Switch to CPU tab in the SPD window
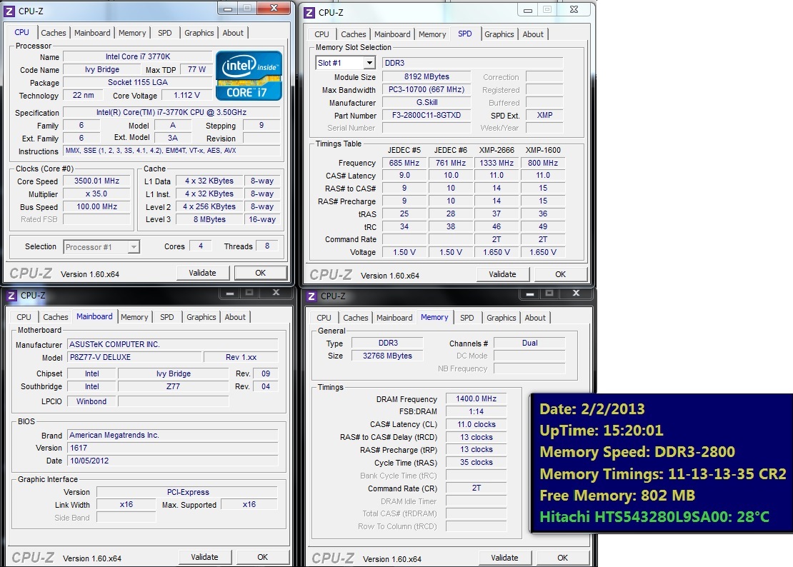Viewport: 793px width, 567px height. (321, 34)
